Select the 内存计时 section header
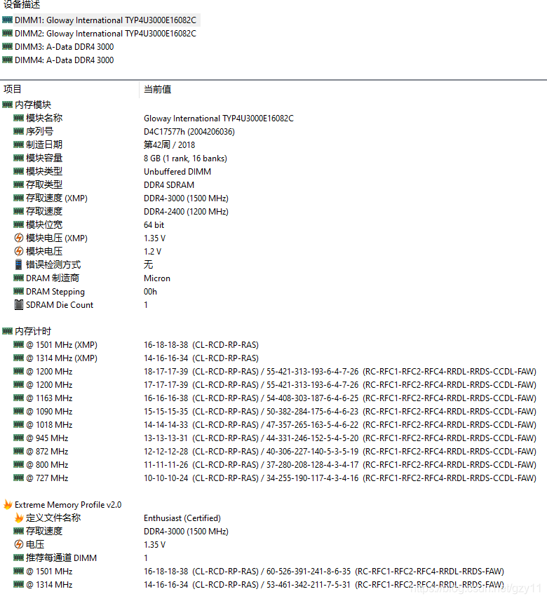Image resolution: width=547 pixels, height=601 pixels. (32, 331)
